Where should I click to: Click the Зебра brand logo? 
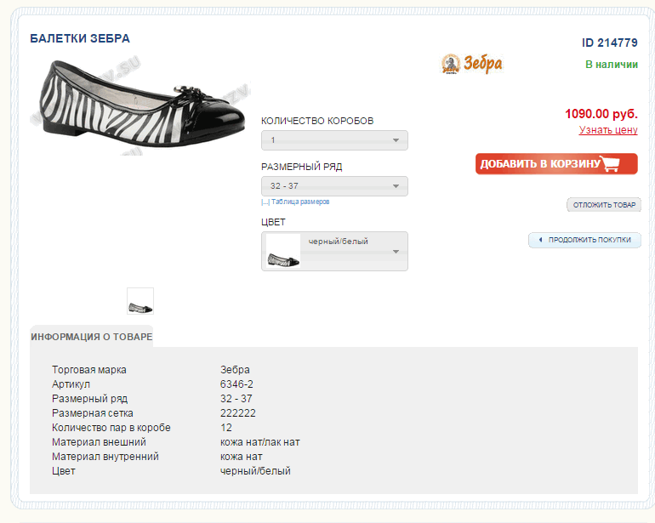pyautogui.click(x=472, y=64)
